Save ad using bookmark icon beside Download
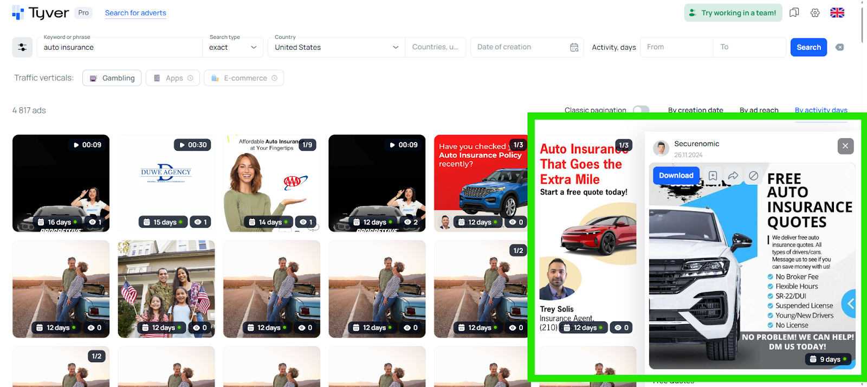 (x=713, y=176)
